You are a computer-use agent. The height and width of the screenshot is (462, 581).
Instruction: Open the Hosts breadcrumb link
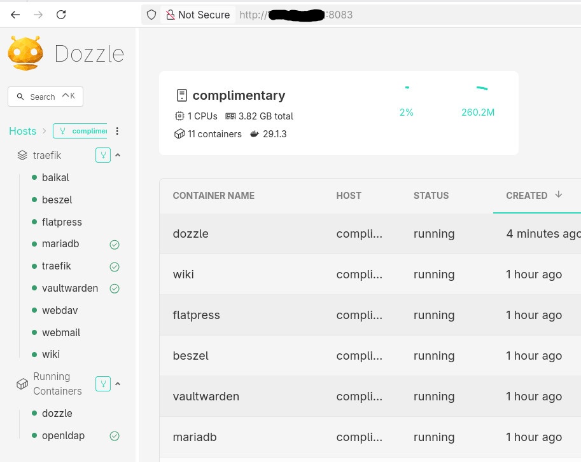22,131
